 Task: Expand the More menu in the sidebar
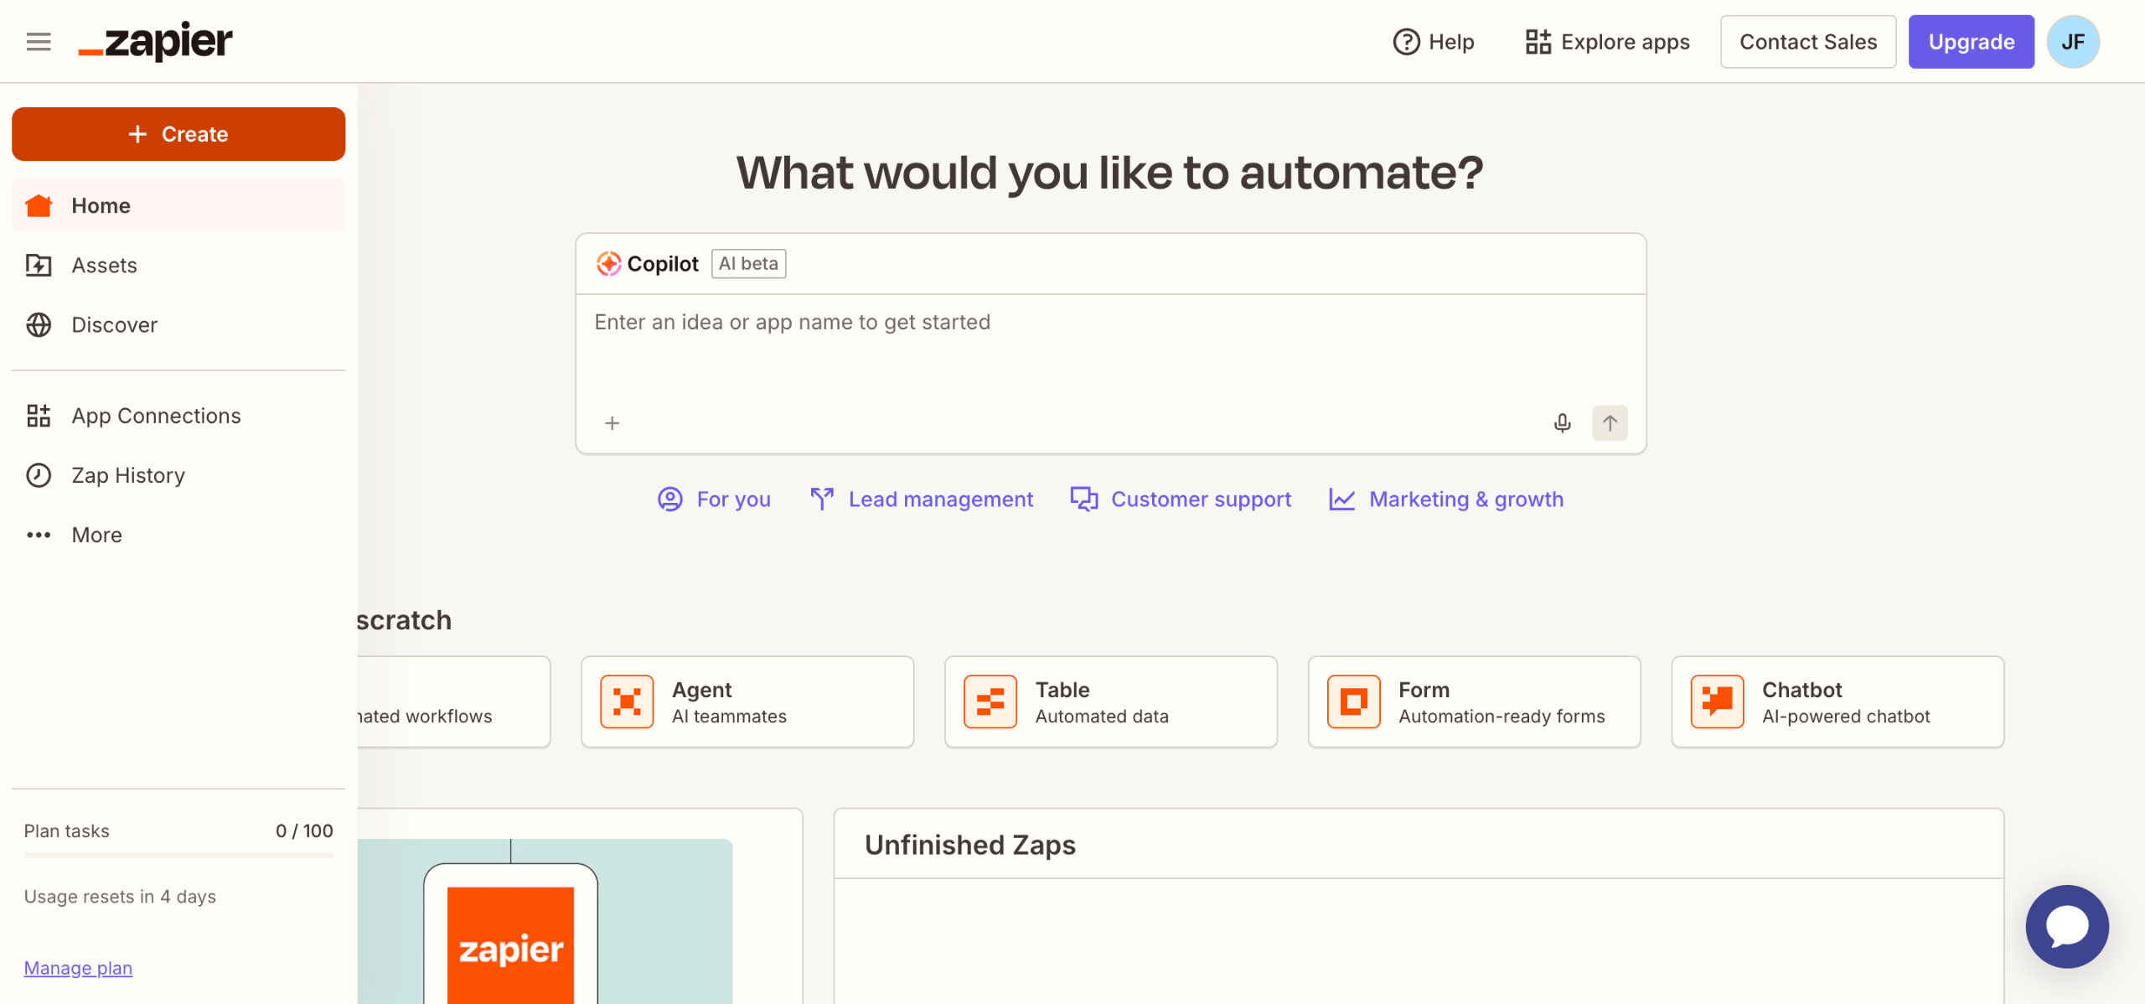(x=96, y=535)
